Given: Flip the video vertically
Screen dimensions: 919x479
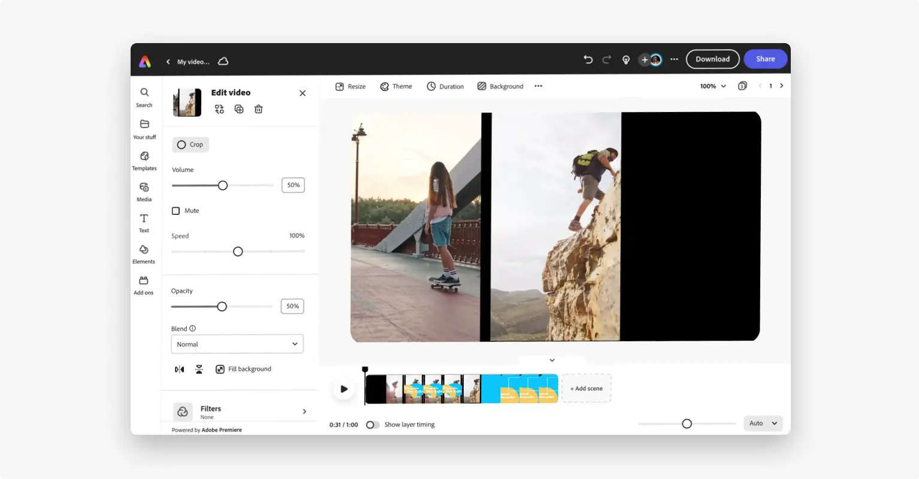Looking at the screenshot, I should coord(199,369).
